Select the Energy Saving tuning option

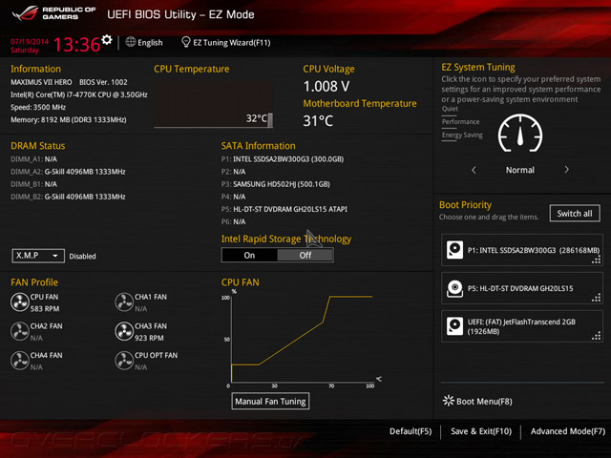pyautogui.click(x=462, y=135)
